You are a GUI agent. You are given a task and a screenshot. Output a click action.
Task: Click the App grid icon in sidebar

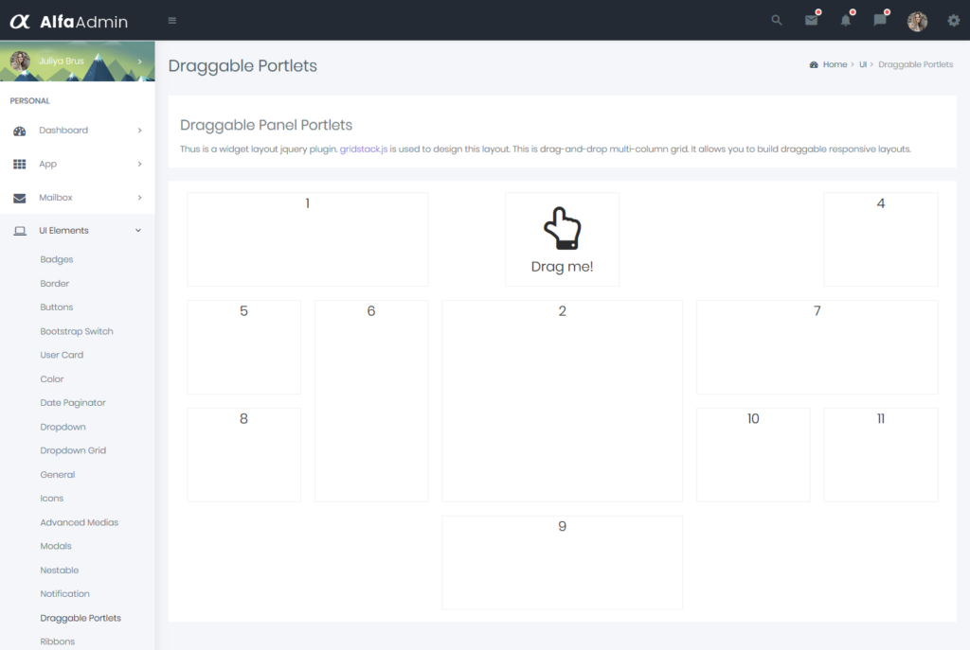tap(20, 164)
